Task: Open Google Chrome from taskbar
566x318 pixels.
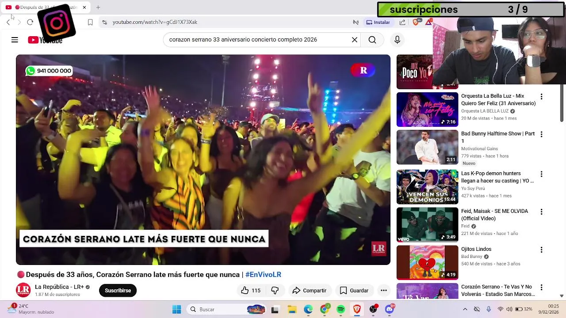Action: point(325,309)
